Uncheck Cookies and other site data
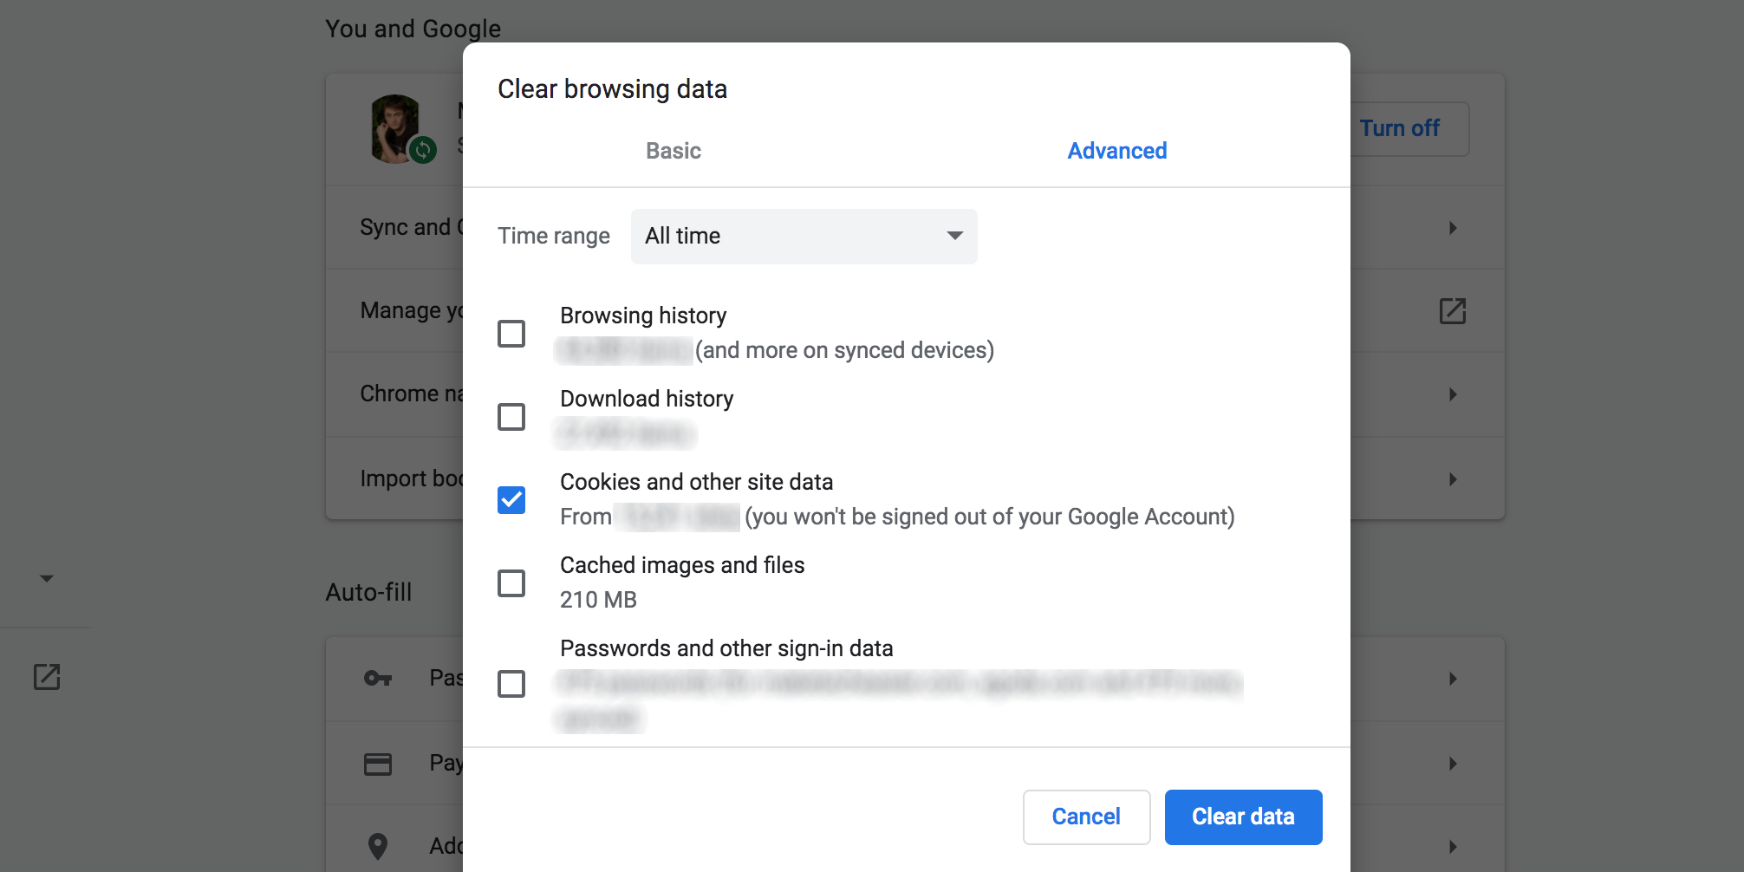Screen dimensions: 1744x872 (x=511, y=499)
